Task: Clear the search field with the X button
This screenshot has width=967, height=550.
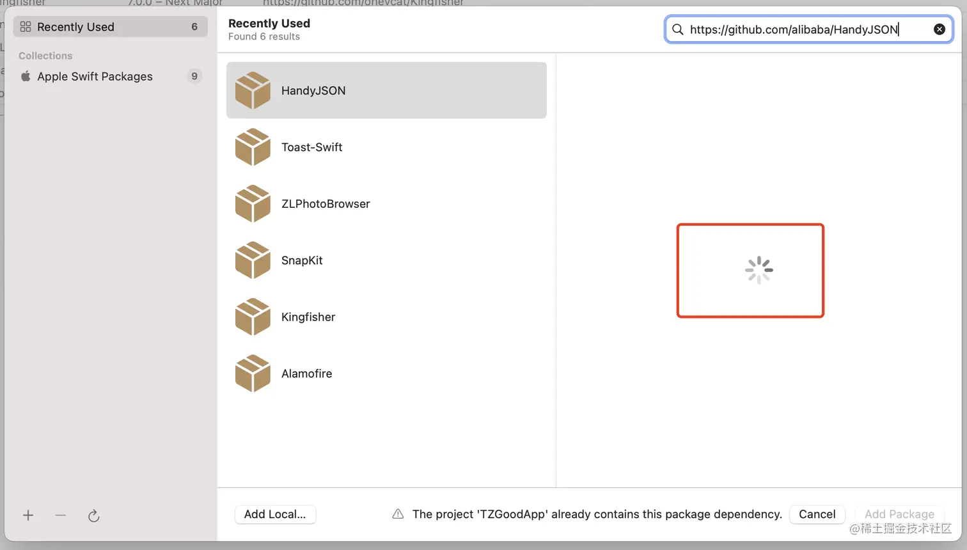Action: [939, 29]
